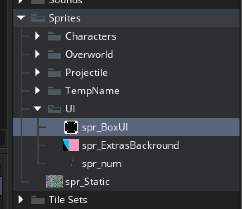Viewport: 242px width, 209px height.
Task: Select the spr_BoxUI sprite thumbnail
Action: click(71, 127)
